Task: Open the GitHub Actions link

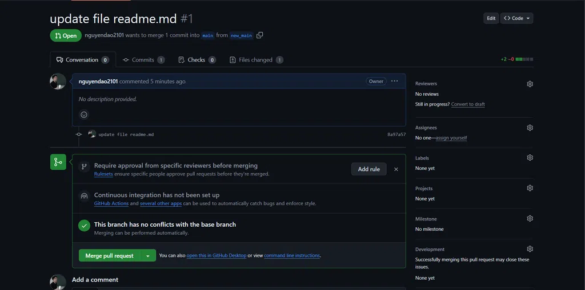Action: click(111, 203)
